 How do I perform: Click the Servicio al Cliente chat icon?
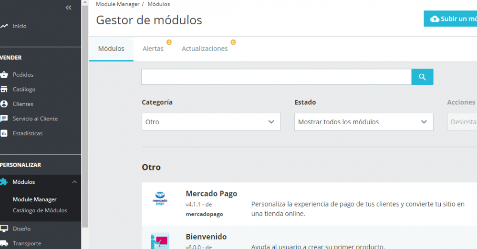click(4, 119)
